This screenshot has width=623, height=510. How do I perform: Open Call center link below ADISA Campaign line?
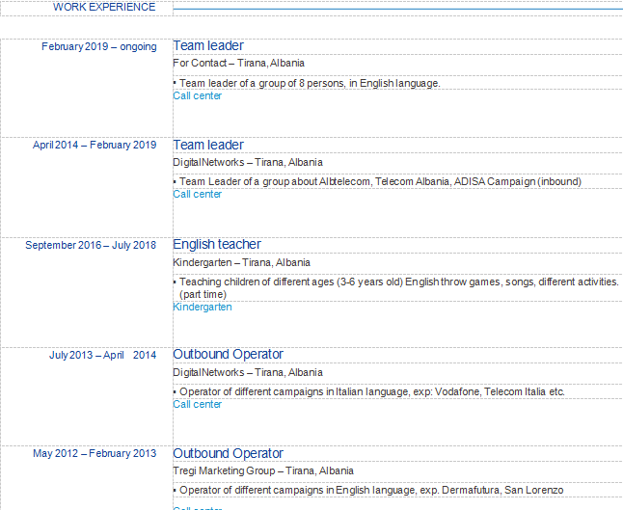[198, 195]
